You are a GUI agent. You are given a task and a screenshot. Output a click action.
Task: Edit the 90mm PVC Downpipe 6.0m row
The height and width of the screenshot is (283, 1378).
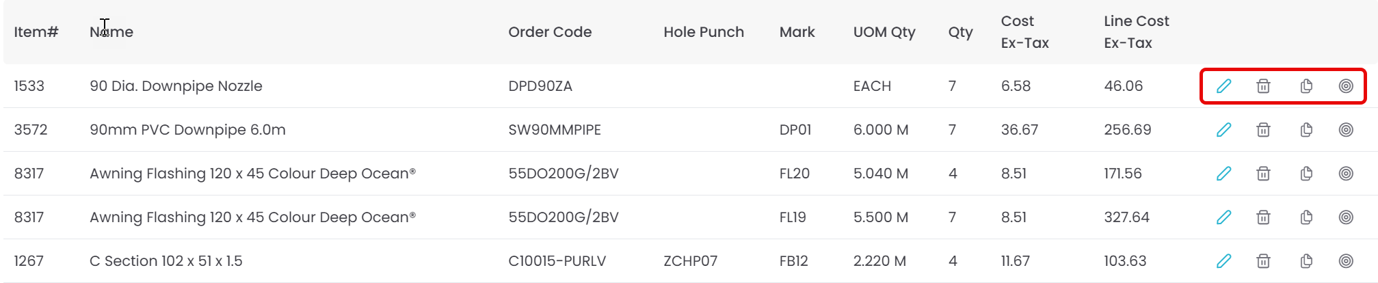coord(1223,130)
